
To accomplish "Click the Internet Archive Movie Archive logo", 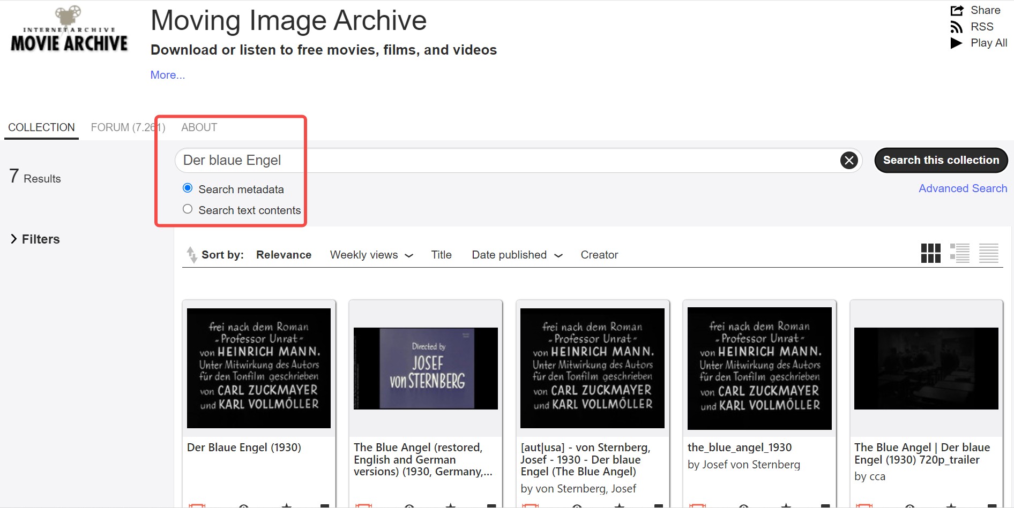I will (70, 29).
